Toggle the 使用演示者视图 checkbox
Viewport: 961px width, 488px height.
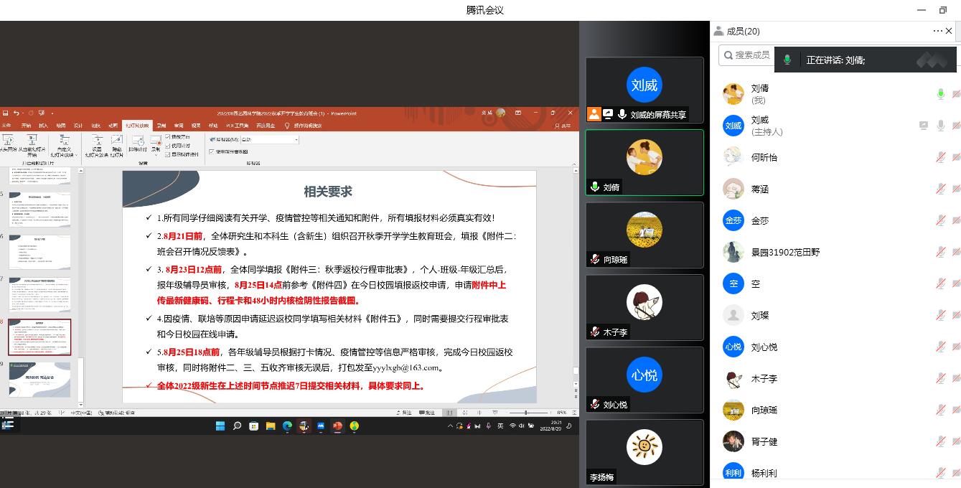(x=212, y=151)
